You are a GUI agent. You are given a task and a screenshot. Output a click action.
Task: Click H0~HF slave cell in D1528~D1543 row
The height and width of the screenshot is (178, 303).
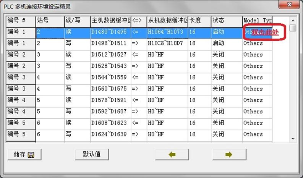click(x=167, y=68)
